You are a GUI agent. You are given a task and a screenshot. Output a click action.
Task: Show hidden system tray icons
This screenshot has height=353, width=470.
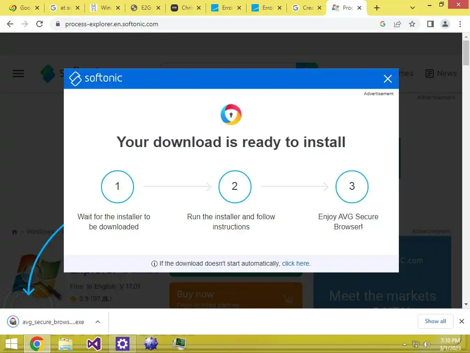(404, 344)
